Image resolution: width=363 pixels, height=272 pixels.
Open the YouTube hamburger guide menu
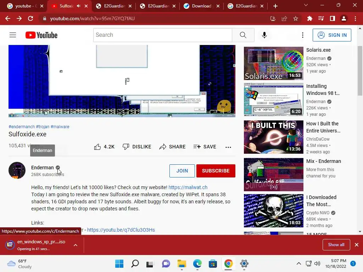tap(13, 35)
